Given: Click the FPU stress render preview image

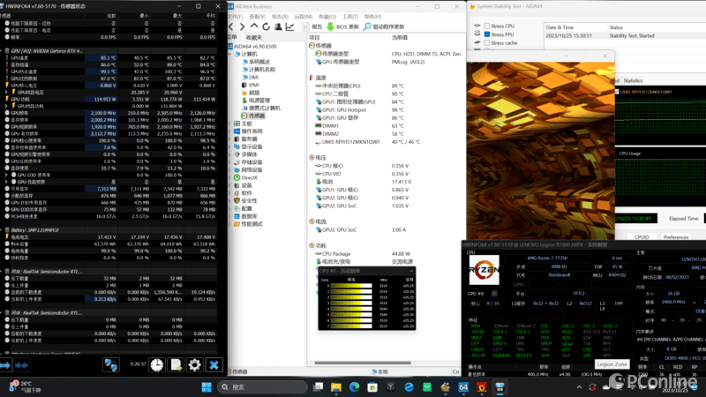Looking at the screenshot, I should click(541, 150).
